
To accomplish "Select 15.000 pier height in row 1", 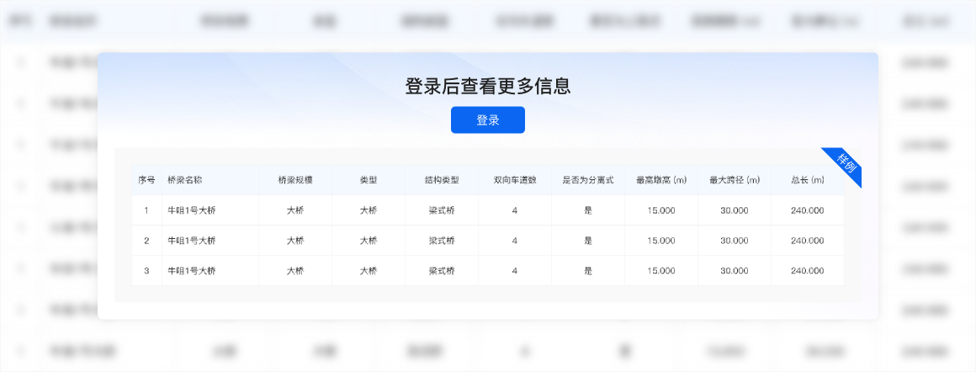I will pyautogui.click(x=661, y=210).
